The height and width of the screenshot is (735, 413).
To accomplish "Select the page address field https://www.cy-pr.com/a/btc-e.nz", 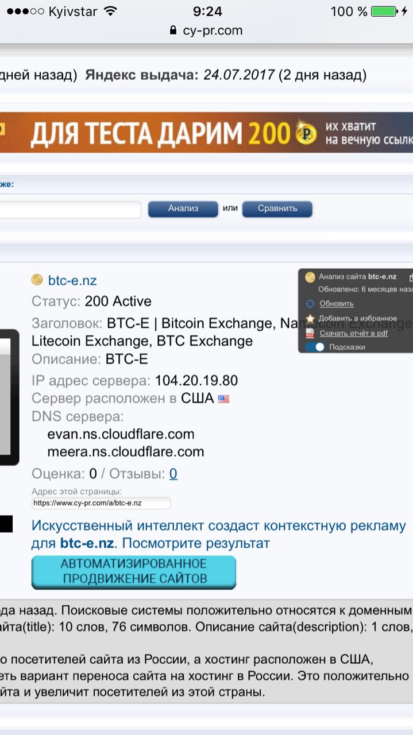I will (x=101, y=502).
